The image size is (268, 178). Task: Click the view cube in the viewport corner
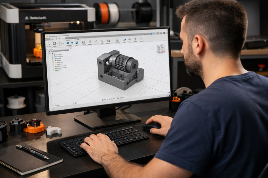click(161, 48)
